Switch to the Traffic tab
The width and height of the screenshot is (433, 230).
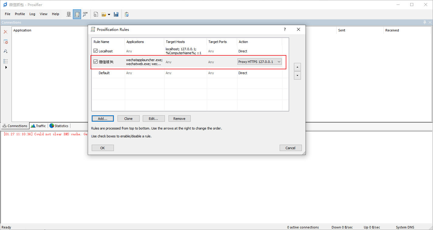coord(38,126)
